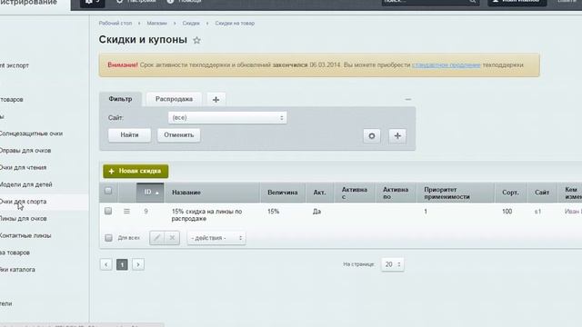Go to 'Скидки на товар' breadcrumb

pyautogui.click(x=235, y=23)
